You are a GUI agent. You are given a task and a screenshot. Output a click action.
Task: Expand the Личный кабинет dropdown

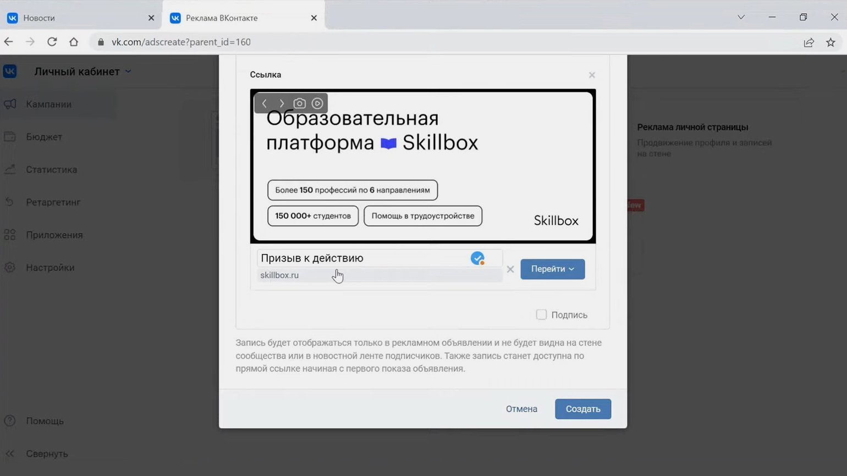pyautogui.click(x=82, y=71)
